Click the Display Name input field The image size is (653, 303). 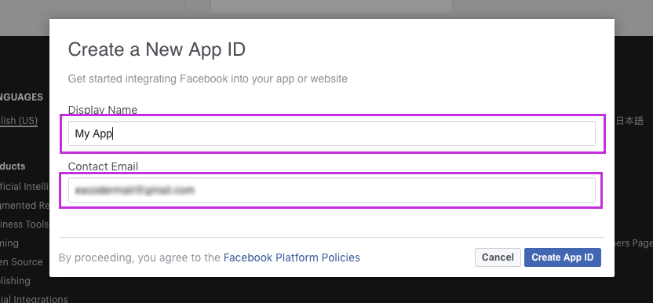331,133
